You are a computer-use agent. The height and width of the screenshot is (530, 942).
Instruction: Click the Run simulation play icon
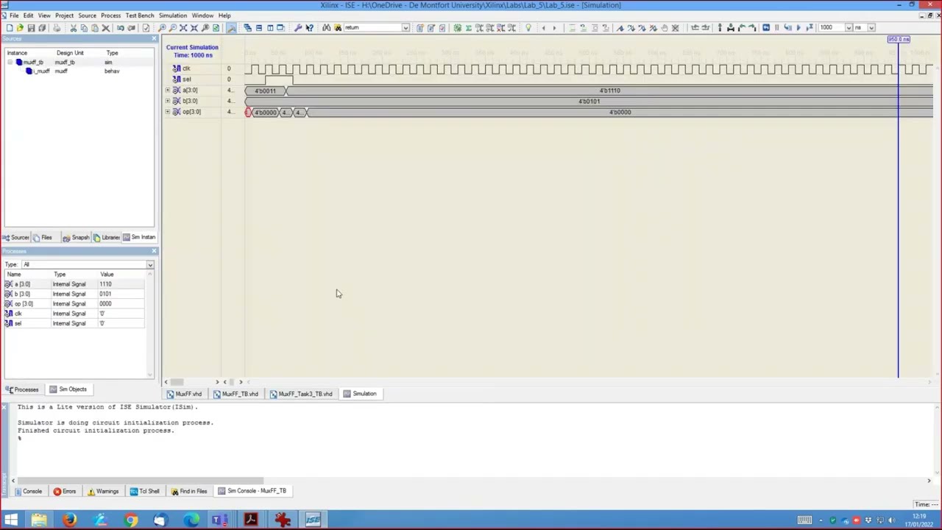click(x=798, y=28)
